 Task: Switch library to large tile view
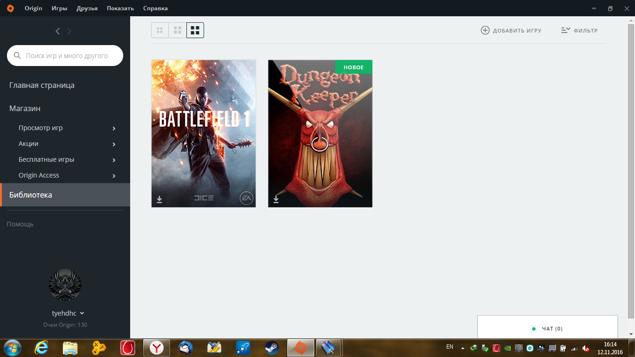coord(195,30)
